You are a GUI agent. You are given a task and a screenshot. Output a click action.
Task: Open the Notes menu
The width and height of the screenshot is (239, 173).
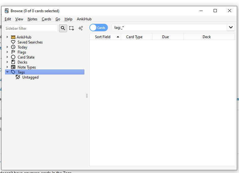tap(32, 19)
